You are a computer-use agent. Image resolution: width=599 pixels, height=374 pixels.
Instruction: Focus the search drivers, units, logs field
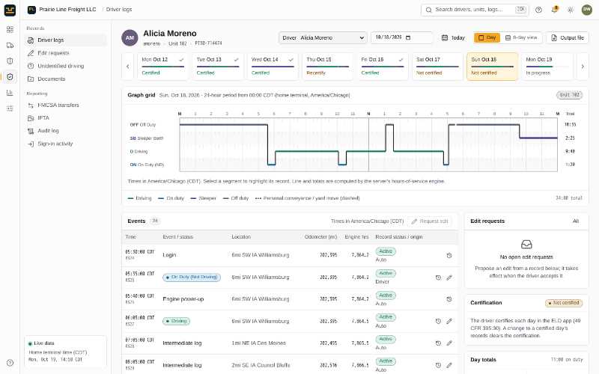(475, 10)
